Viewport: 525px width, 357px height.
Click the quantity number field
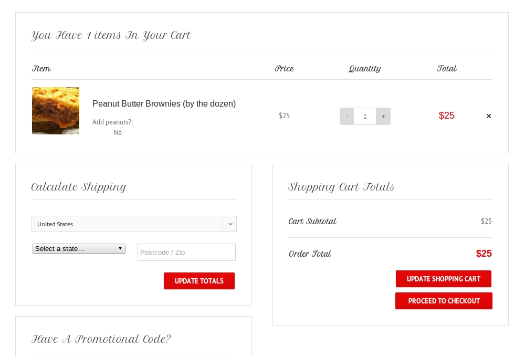pos(365,116)
